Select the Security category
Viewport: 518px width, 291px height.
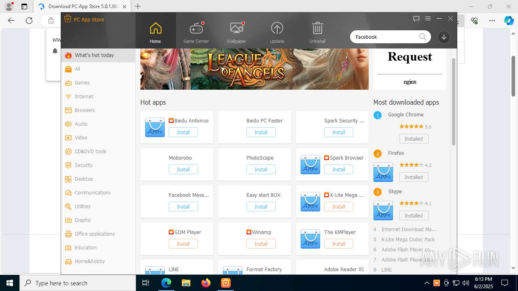click(x=98, y=165)
